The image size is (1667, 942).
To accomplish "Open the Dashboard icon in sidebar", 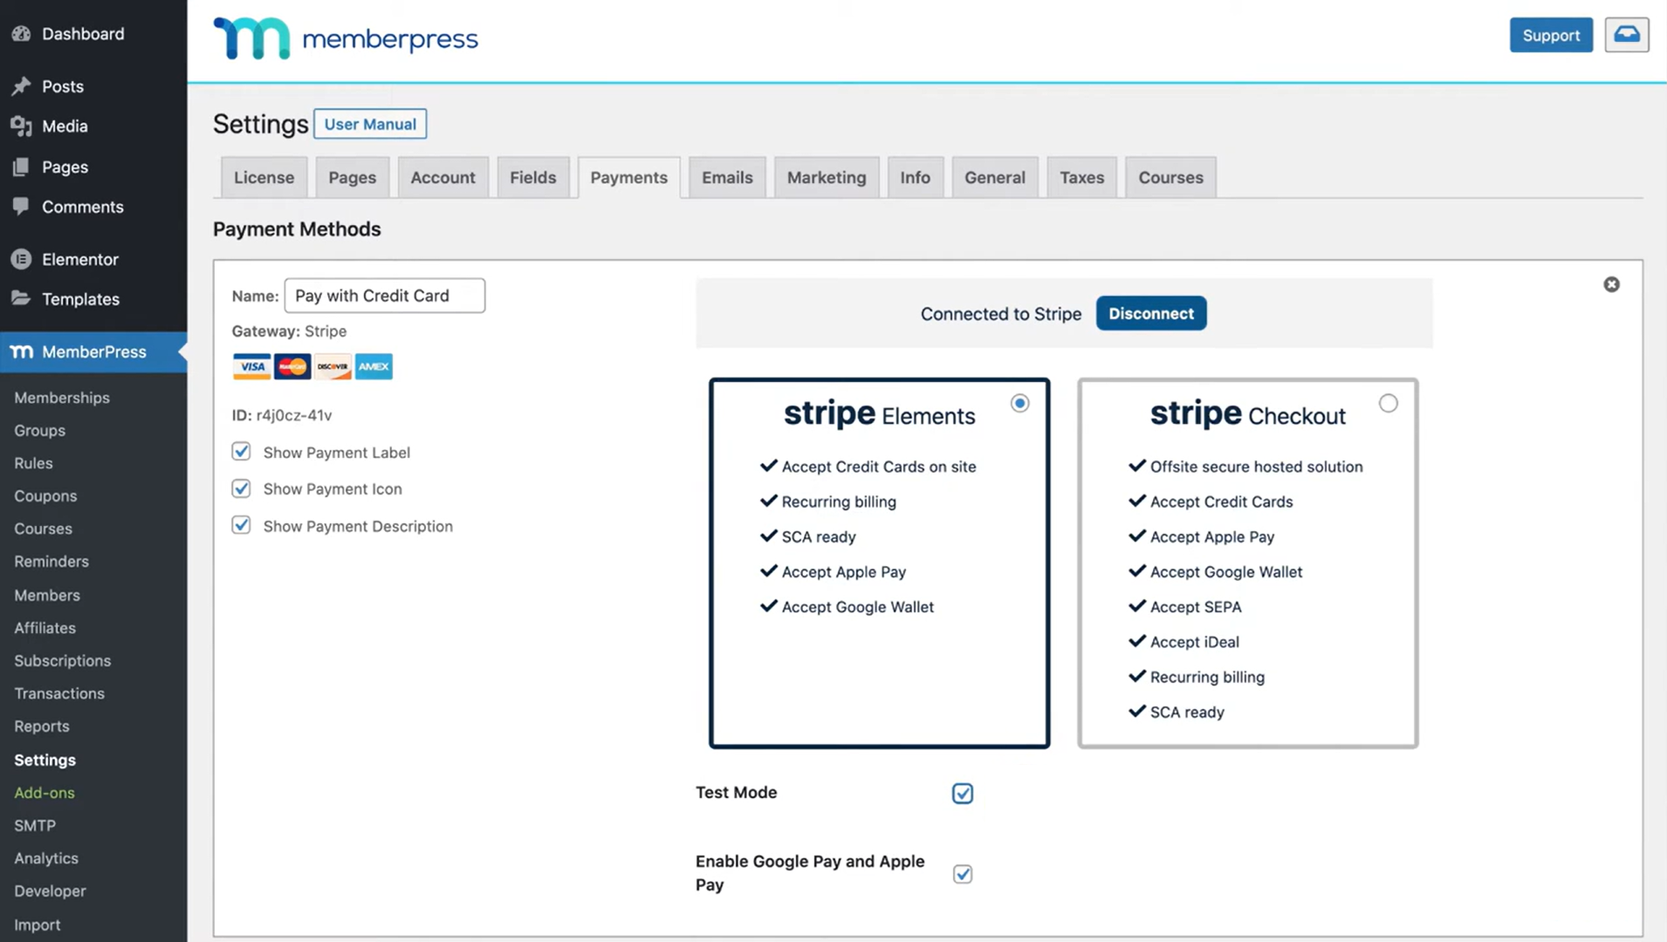I will (x=21, y=34).
